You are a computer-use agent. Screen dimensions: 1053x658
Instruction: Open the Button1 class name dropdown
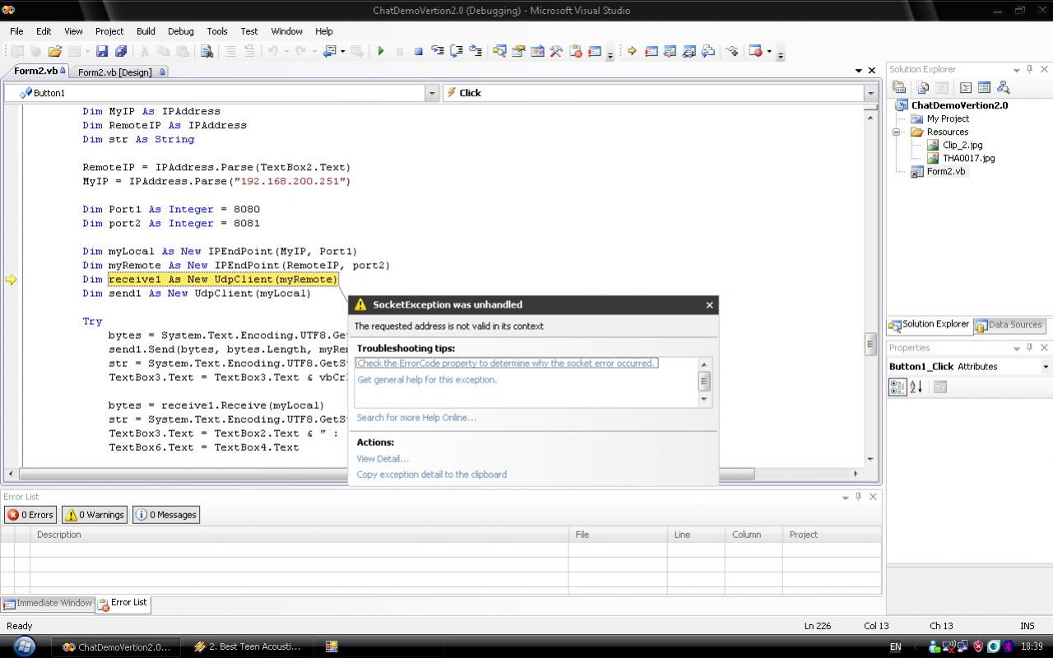point(431,93)
